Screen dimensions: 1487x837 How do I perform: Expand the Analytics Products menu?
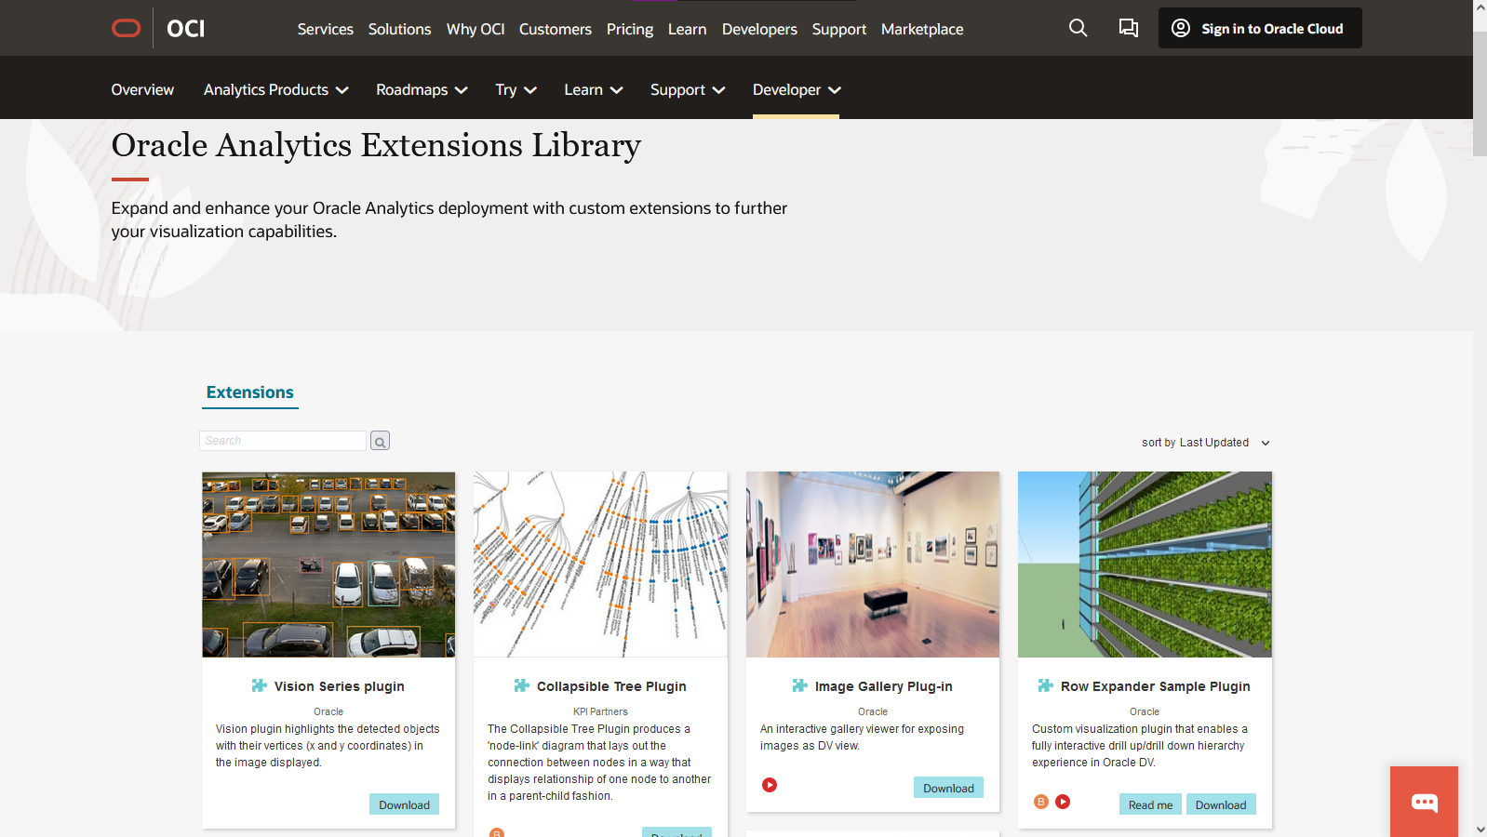pos(276,89)
